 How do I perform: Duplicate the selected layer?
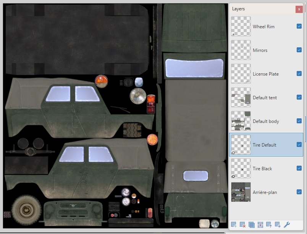coord(251,224)
